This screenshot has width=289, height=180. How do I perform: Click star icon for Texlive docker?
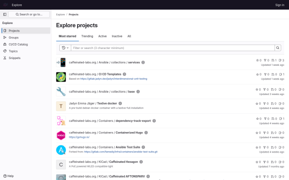pos(257,104)
